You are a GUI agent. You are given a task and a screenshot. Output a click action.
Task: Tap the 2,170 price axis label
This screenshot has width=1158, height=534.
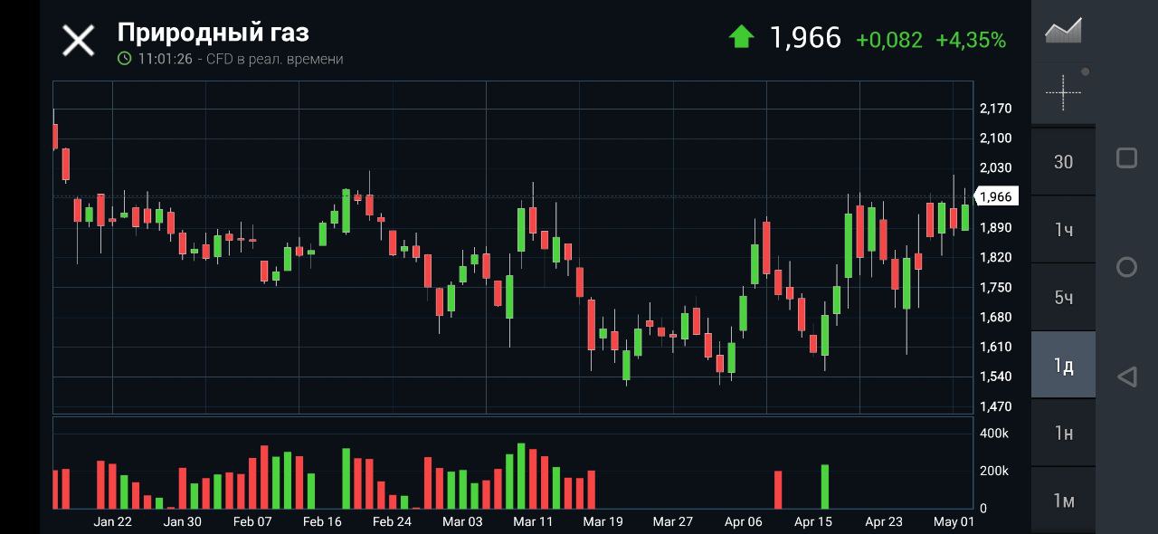(x=996, y=109)
